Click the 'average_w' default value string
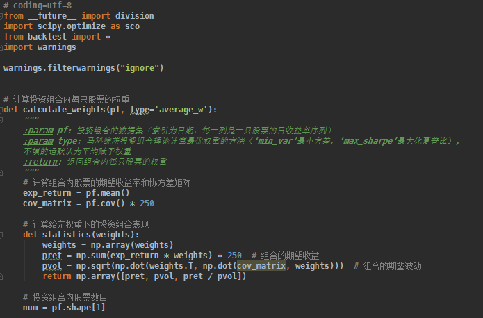483x318 pixels. 181,110
